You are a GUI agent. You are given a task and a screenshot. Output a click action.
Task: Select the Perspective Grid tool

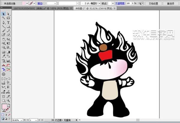[8, 47]
